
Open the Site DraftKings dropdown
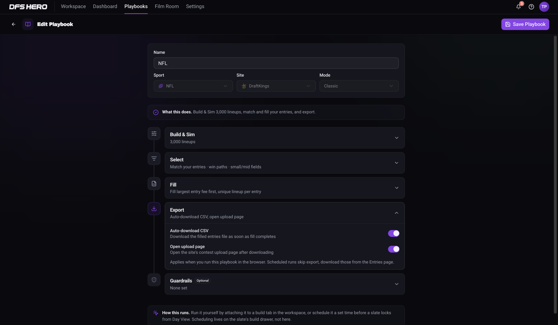(276, 86)
